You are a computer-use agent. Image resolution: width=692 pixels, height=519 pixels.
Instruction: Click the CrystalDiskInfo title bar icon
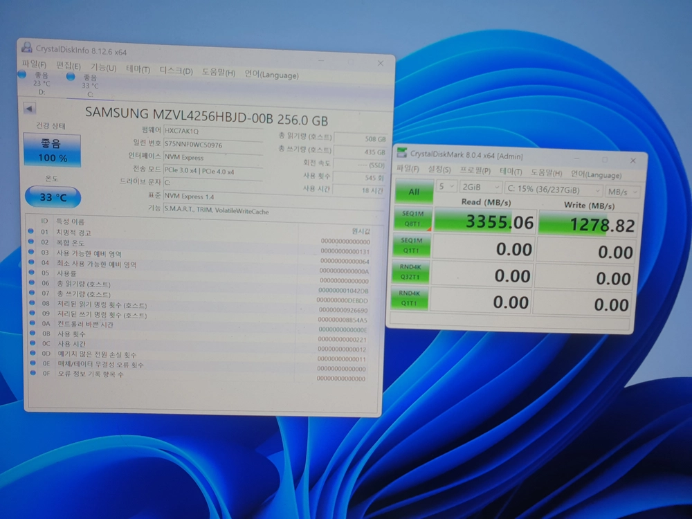tap(27, 47)
